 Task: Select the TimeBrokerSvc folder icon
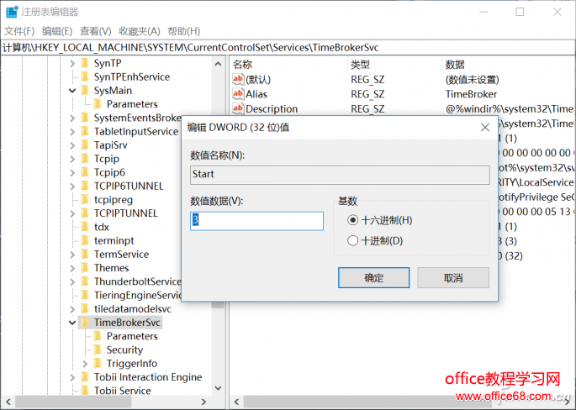click(x=85, y=323)
